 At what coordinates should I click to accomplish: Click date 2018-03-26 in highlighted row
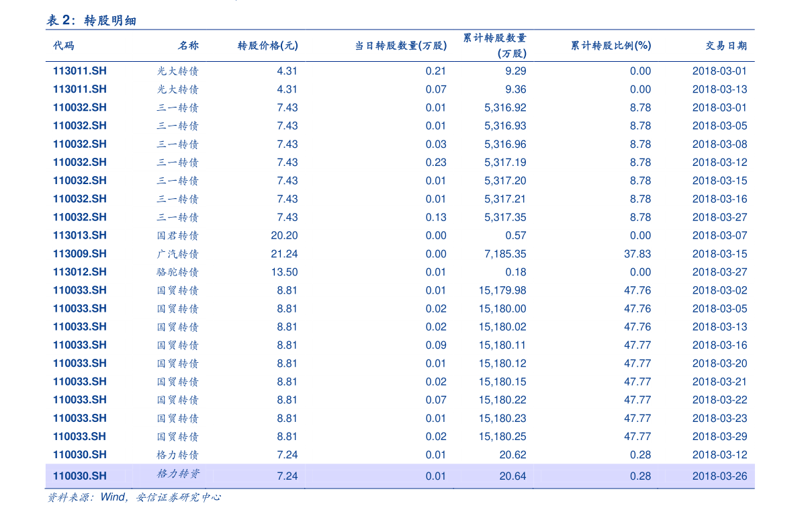(x=719, y=476)
